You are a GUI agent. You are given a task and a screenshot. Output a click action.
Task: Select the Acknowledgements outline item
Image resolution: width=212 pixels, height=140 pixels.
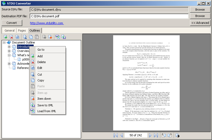coord(23,64)
